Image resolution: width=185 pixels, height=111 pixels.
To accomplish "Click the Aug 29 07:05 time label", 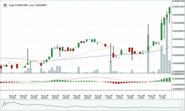I will pos(12,97).
